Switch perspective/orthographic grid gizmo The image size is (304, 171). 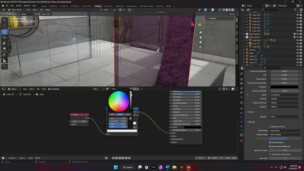(x=200, y=47)
